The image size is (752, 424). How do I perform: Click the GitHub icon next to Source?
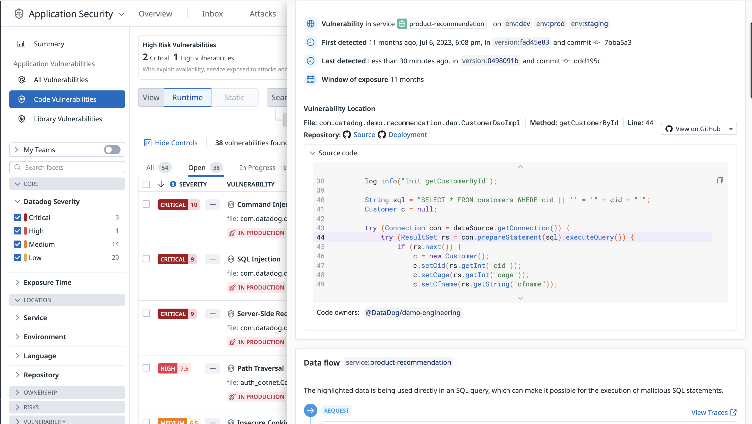click(x=347, y=135)
